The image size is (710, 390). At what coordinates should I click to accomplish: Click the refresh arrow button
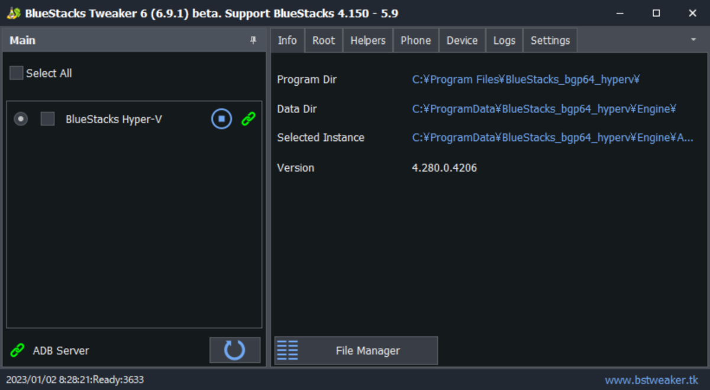point(235,350)
